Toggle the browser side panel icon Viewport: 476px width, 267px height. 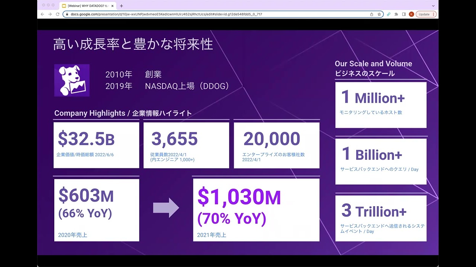(404, 14)
